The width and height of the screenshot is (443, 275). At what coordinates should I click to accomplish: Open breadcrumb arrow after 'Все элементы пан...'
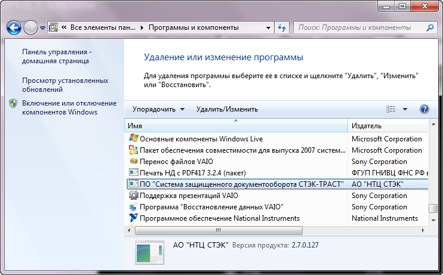142,27
